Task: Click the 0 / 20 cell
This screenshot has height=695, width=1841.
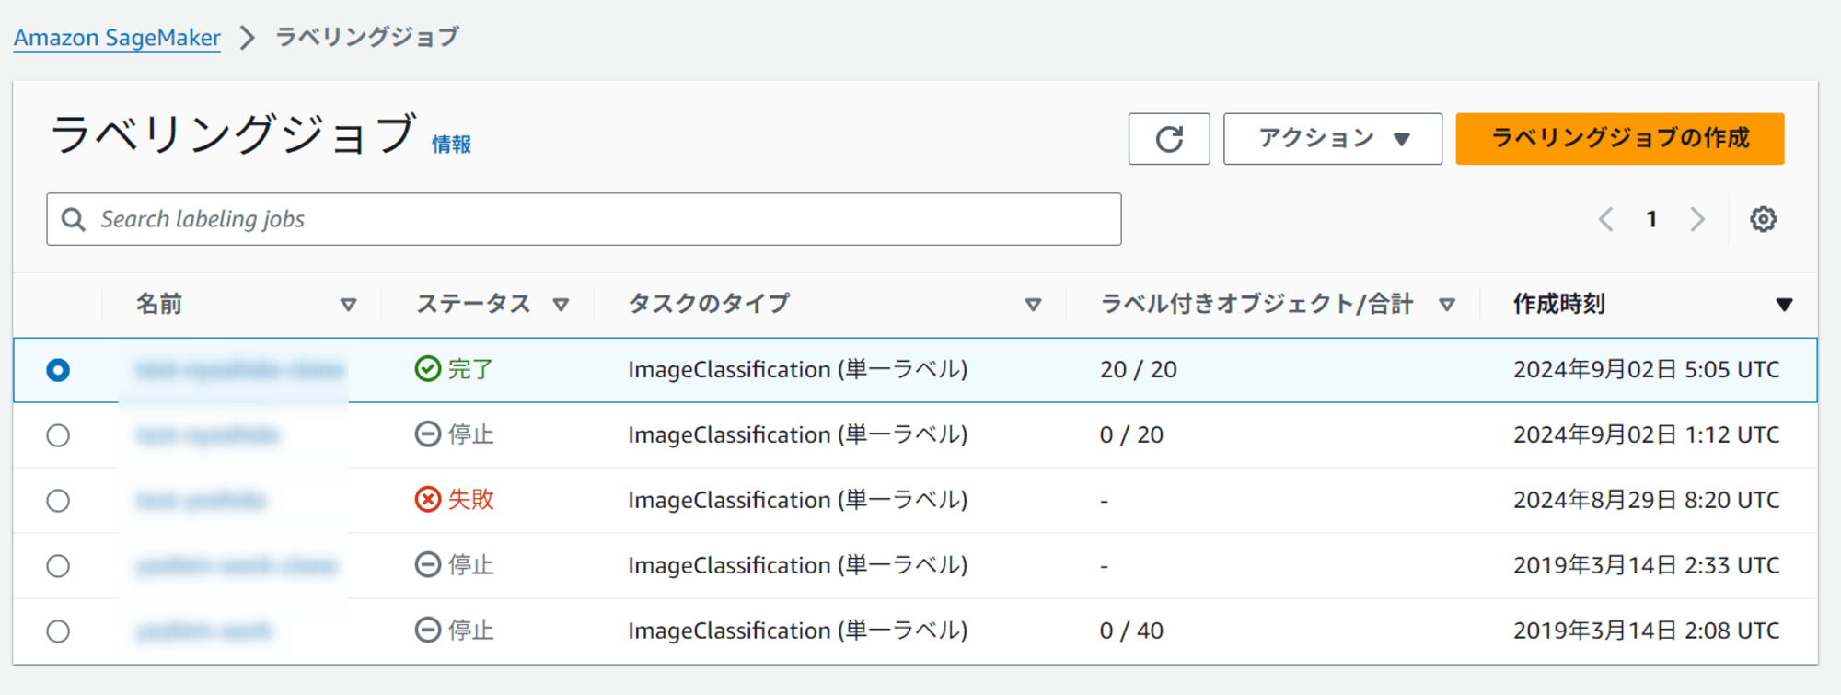Action: point(1131,434)
